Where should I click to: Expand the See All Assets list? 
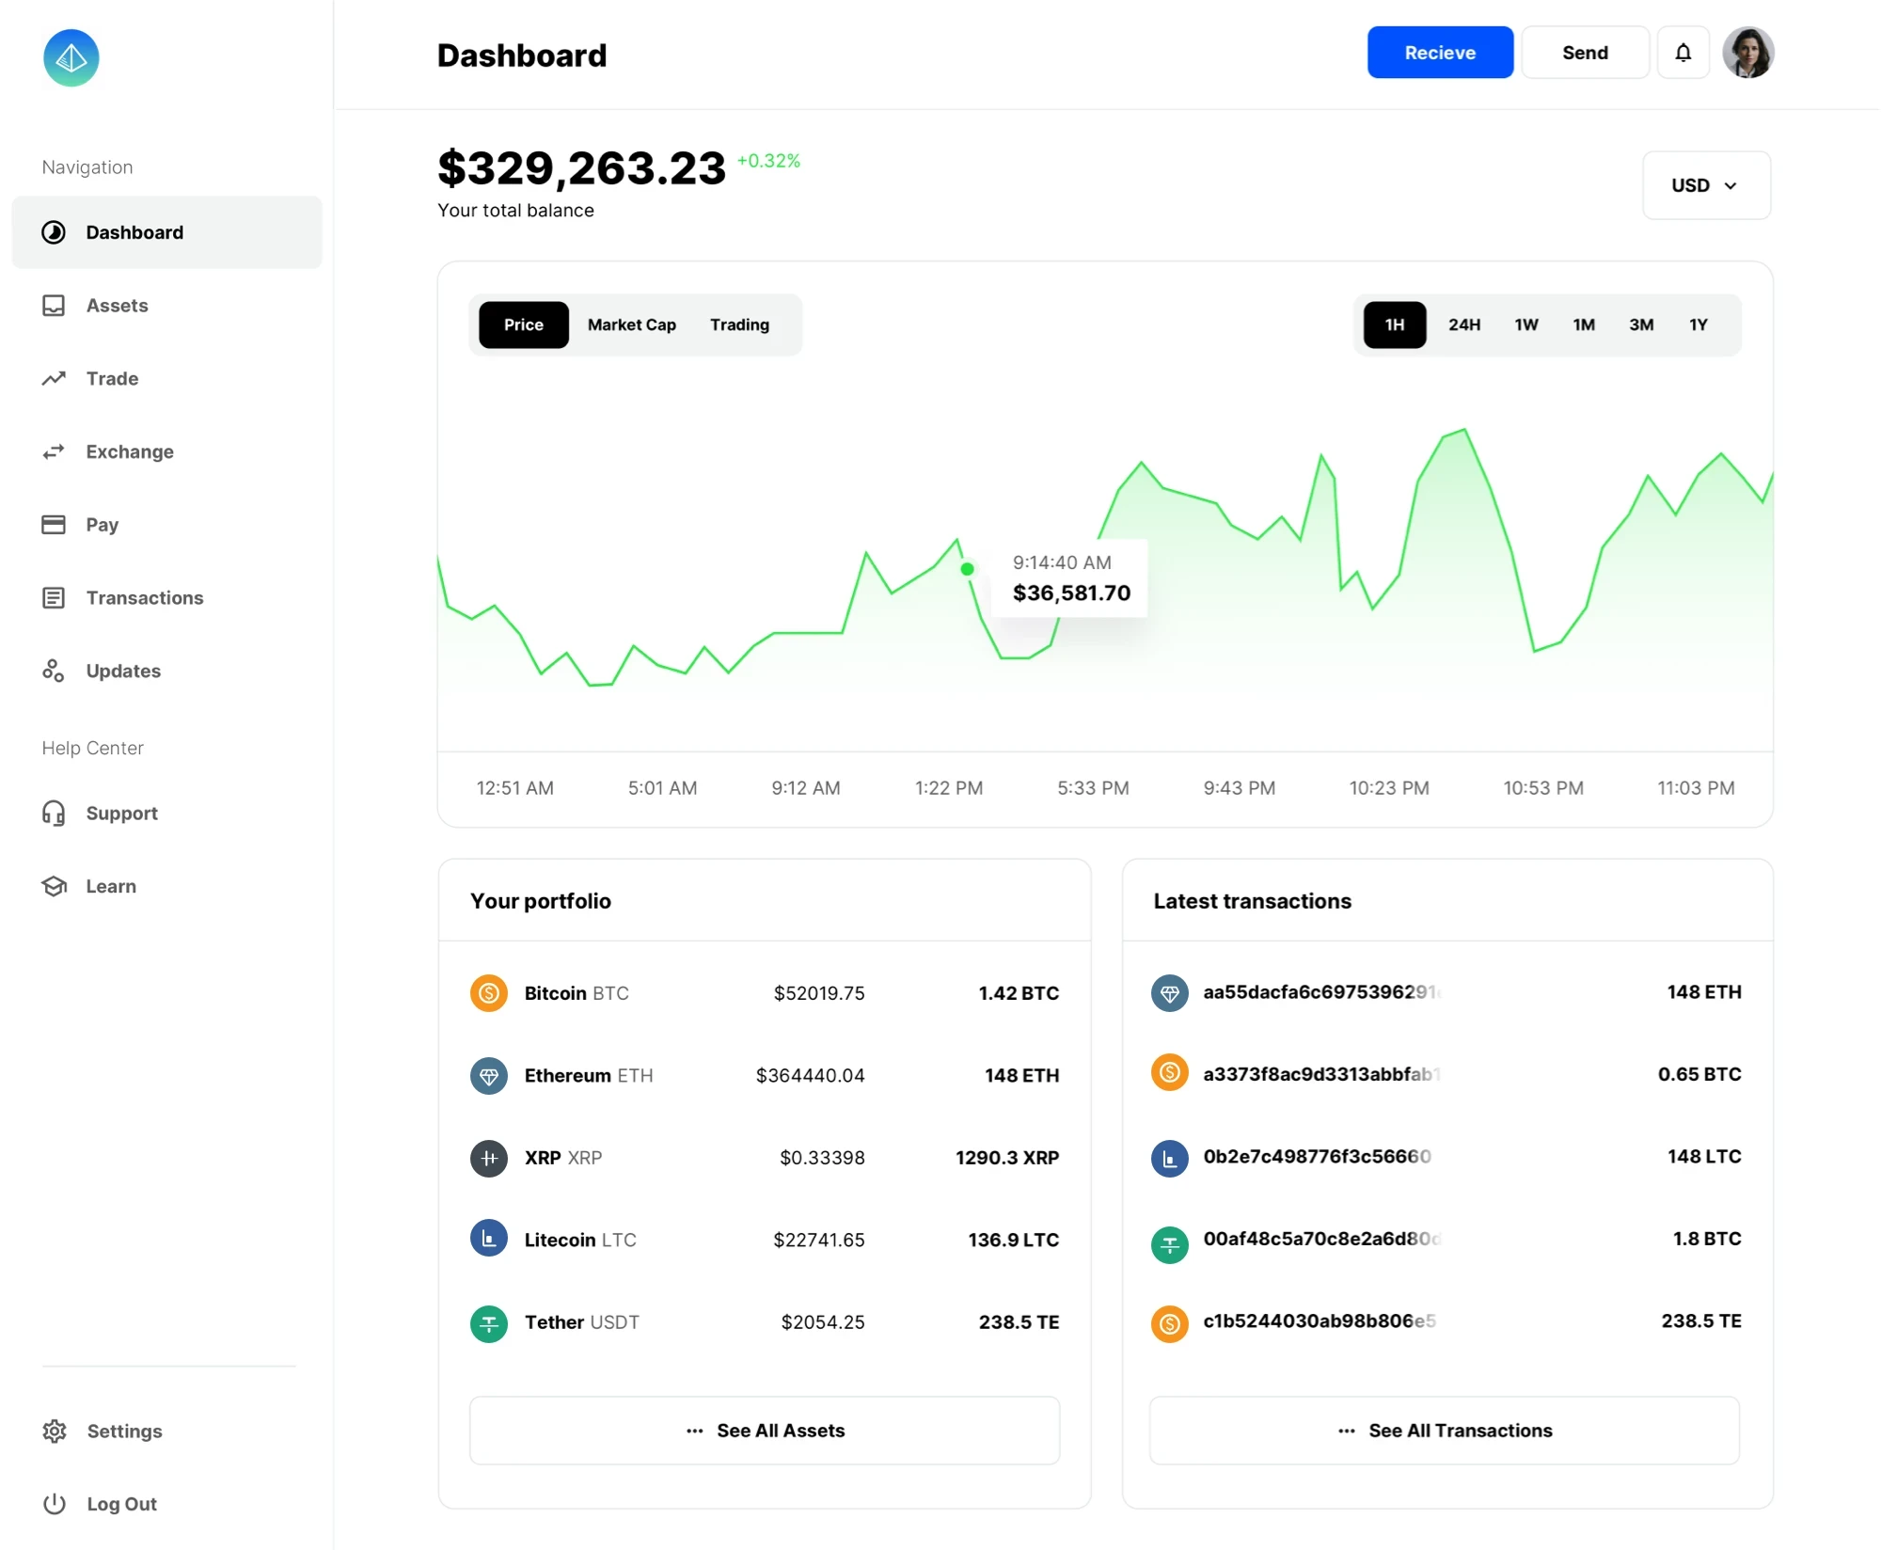764,1431
